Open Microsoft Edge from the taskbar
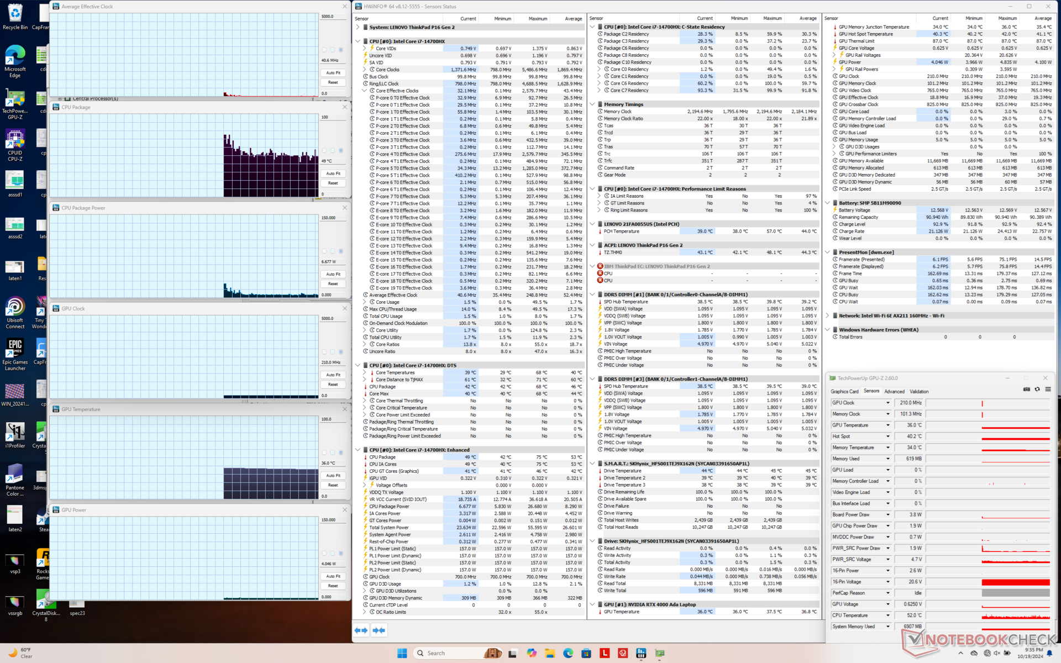 tap(568, 653)
